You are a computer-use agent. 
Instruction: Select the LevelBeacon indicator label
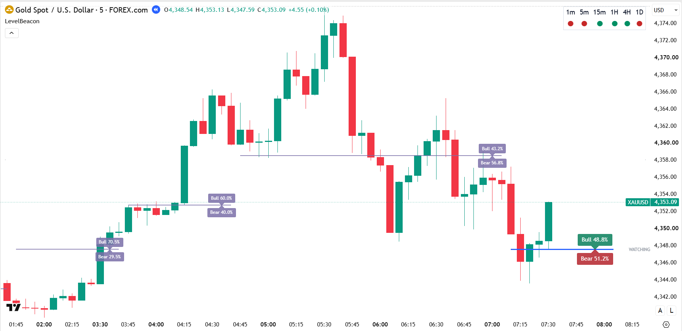pos(22,21)
